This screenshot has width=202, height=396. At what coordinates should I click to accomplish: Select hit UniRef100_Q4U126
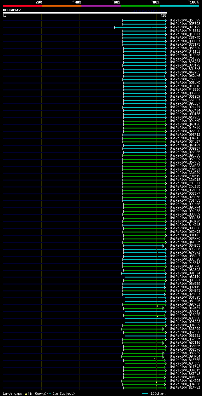185,124
